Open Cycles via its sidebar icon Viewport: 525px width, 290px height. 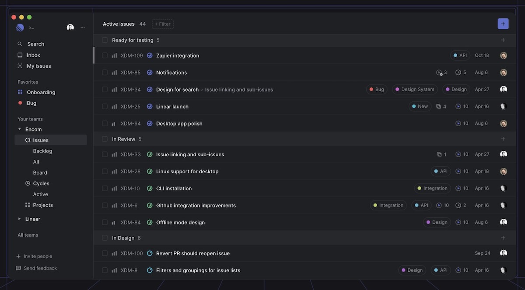pyautogui.click(x=27, y=183)
